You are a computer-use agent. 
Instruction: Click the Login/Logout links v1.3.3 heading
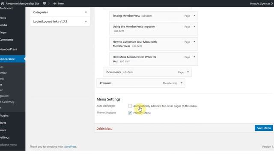point(50,21)
